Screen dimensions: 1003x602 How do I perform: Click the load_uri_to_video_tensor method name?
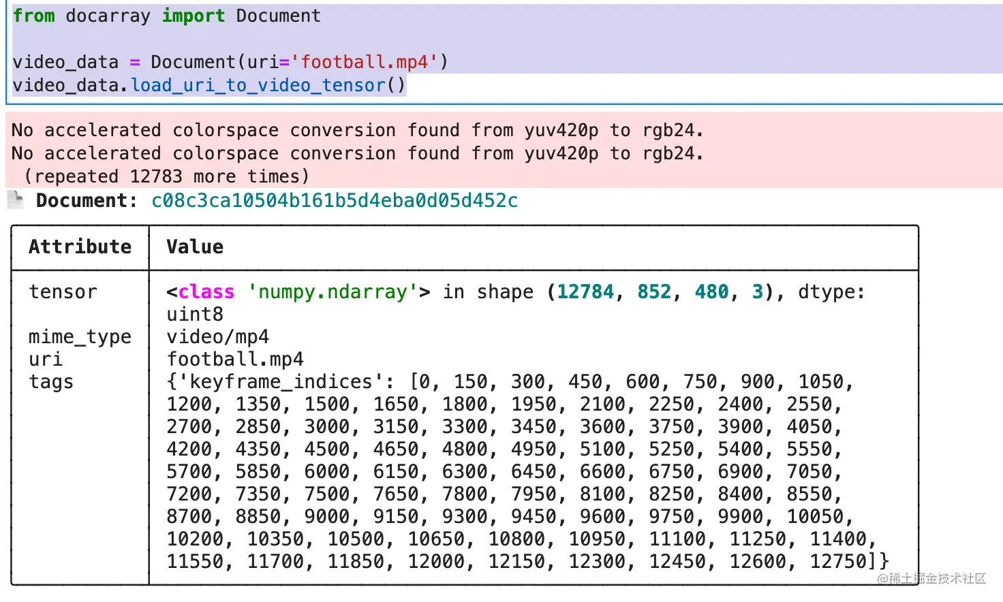[259, 85]
